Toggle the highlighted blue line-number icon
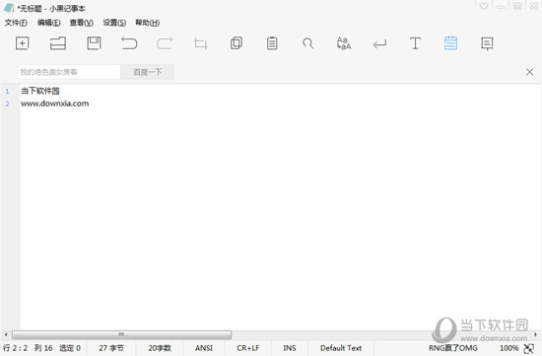The image size is (542, 356). tap(450, 43)
